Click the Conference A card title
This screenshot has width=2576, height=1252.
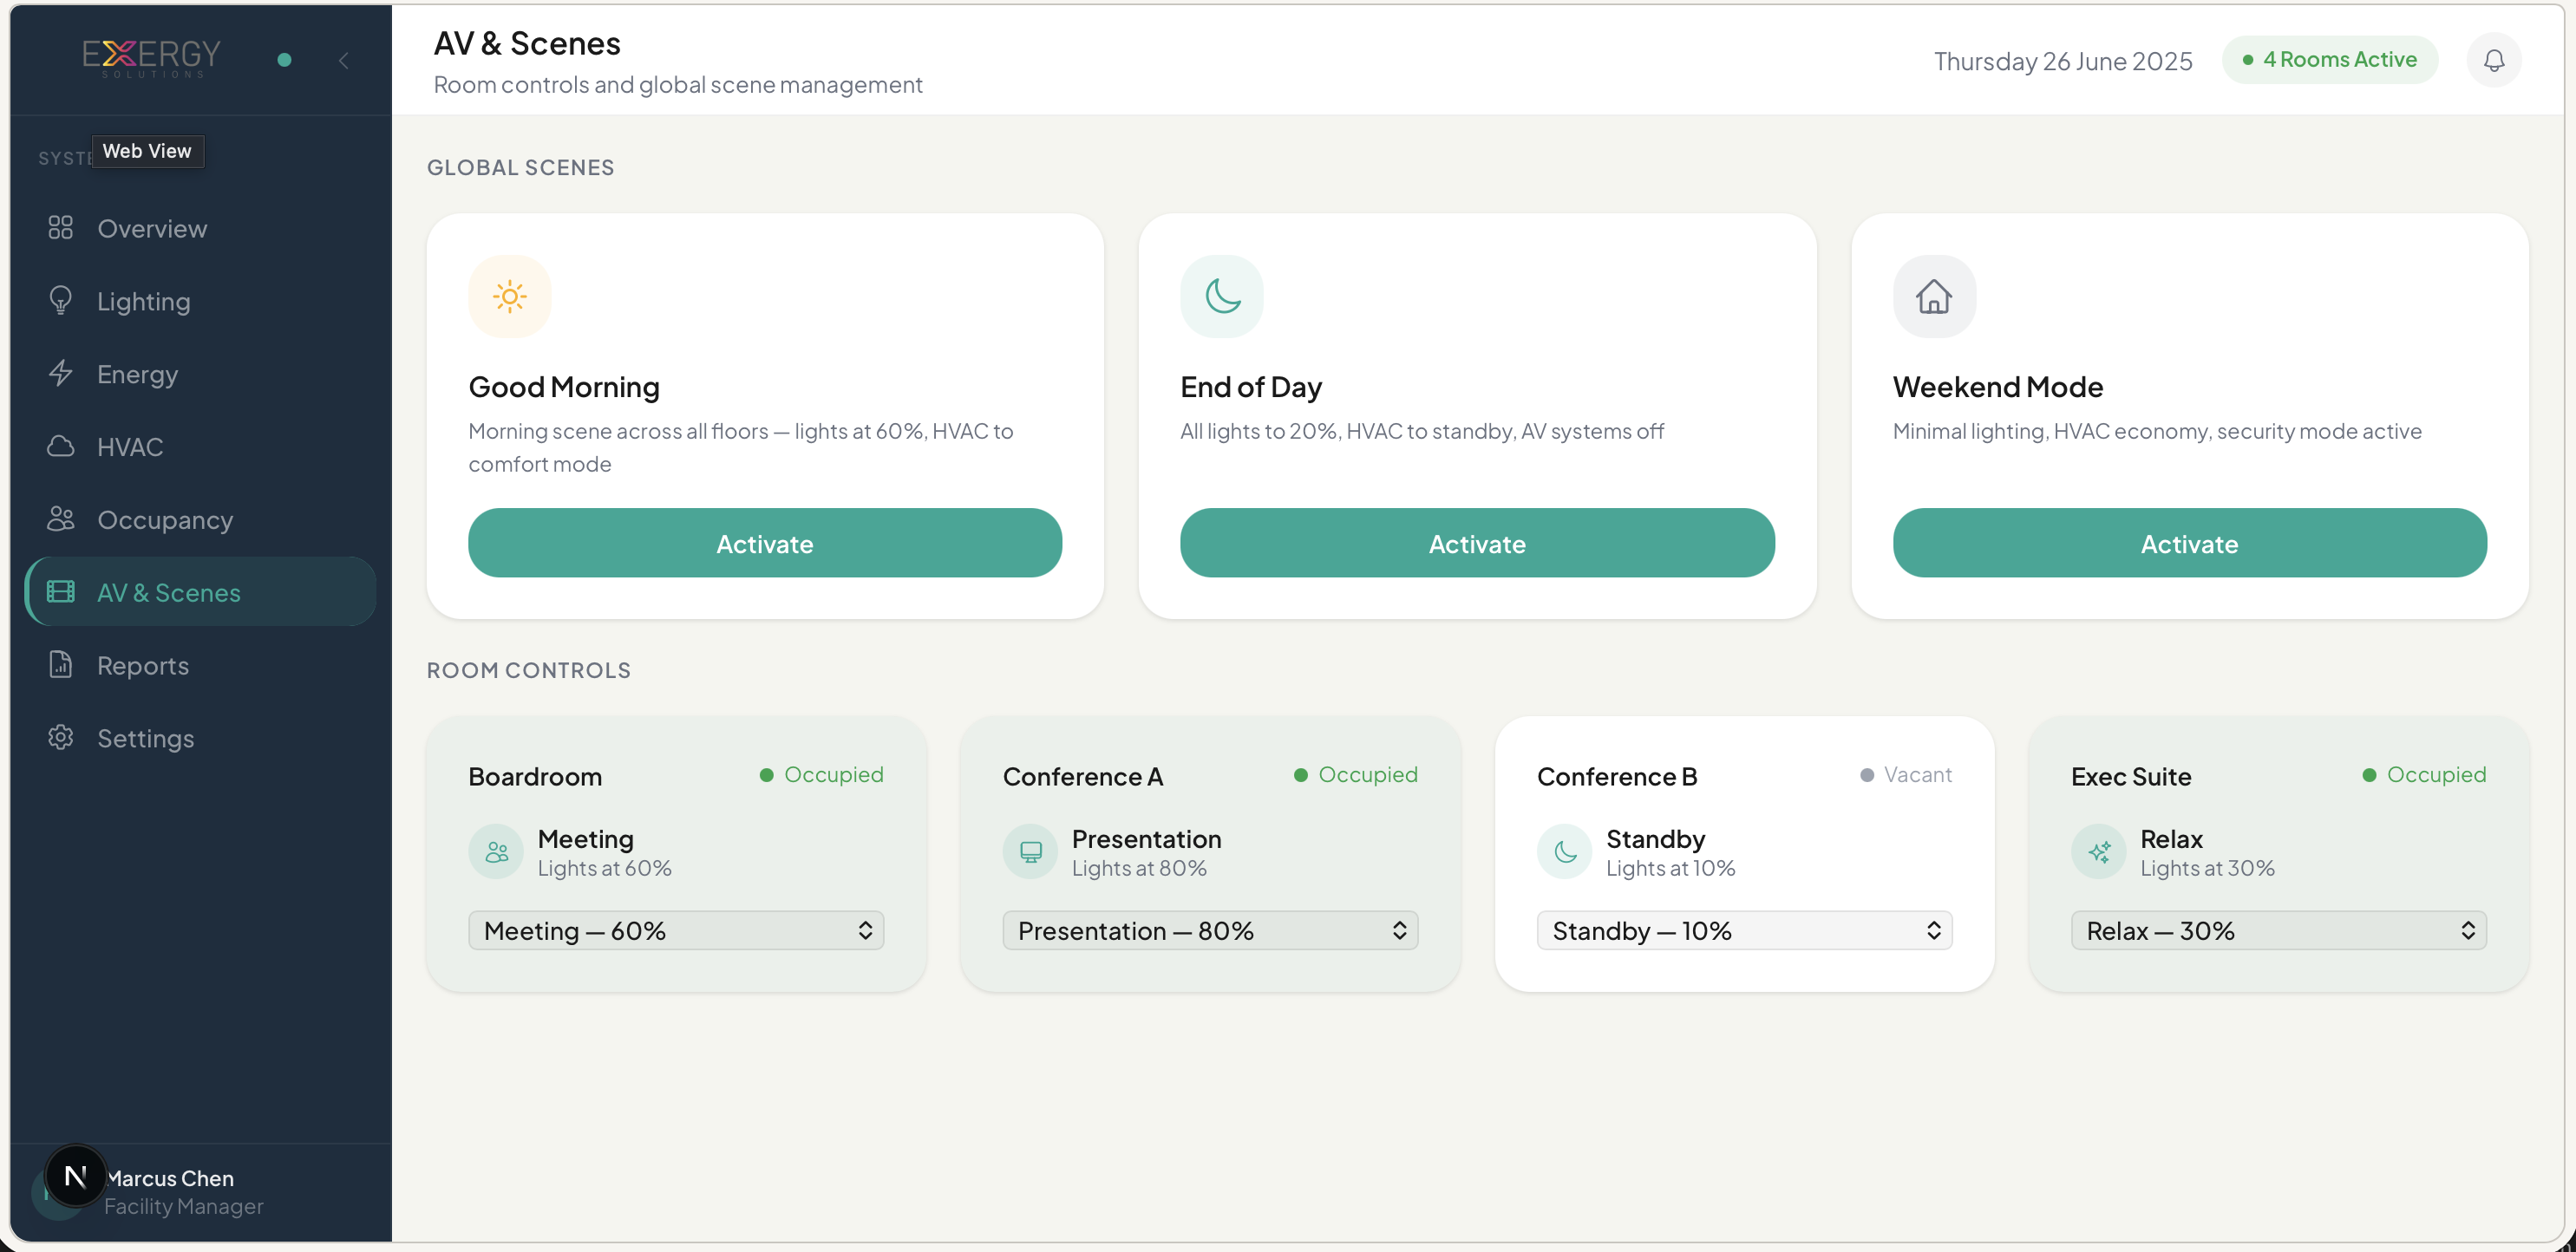[1083, 776]
